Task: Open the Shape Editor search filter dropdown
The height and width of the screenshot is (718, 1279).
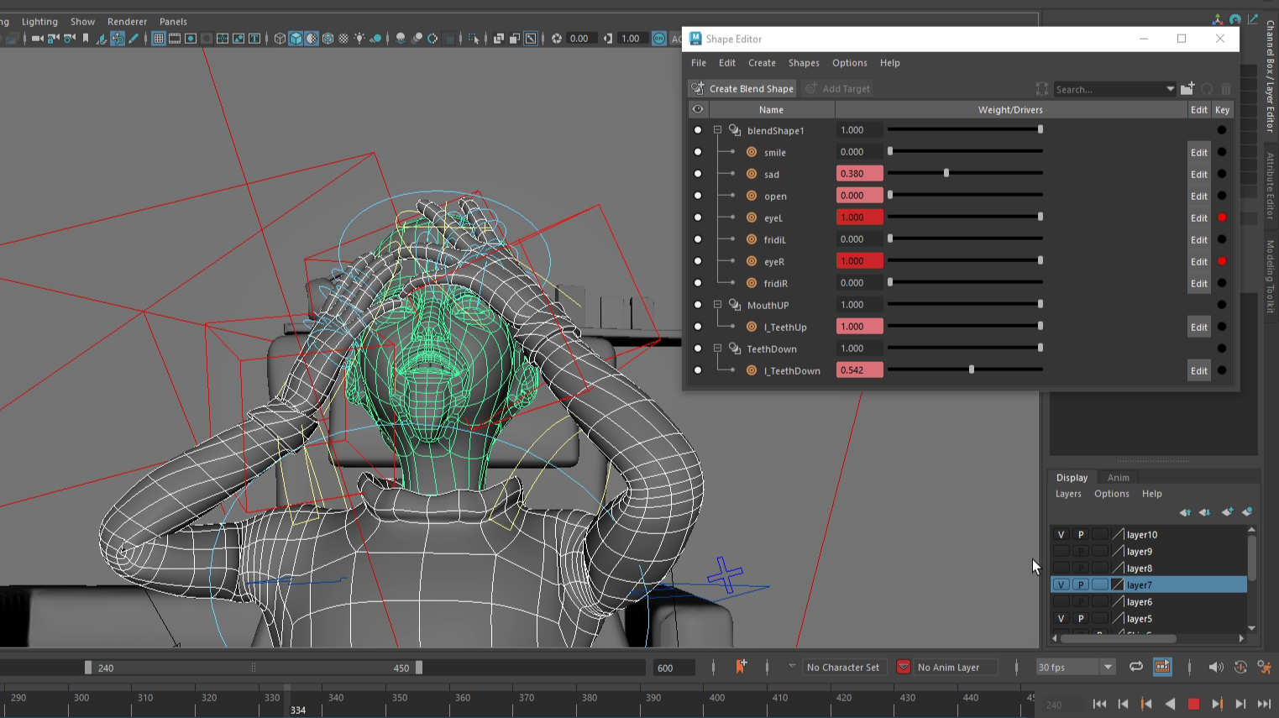Action: (1170, 89)
